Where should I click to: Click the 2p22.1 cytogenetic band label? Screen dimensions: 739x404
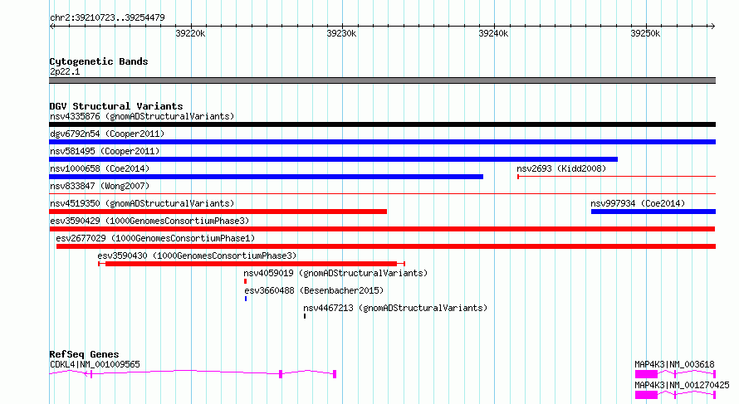(65, 71)
